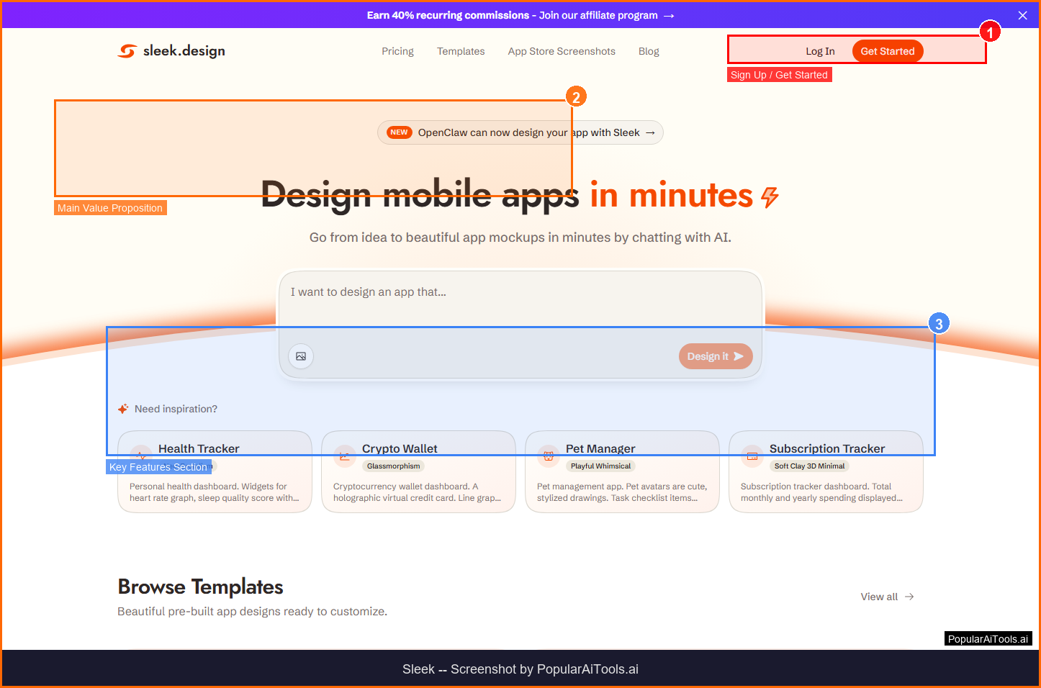Click the Pet Manager card icon
Image resolution: width=1041 pixels, height=688 pixels.
tap(549, 456)
